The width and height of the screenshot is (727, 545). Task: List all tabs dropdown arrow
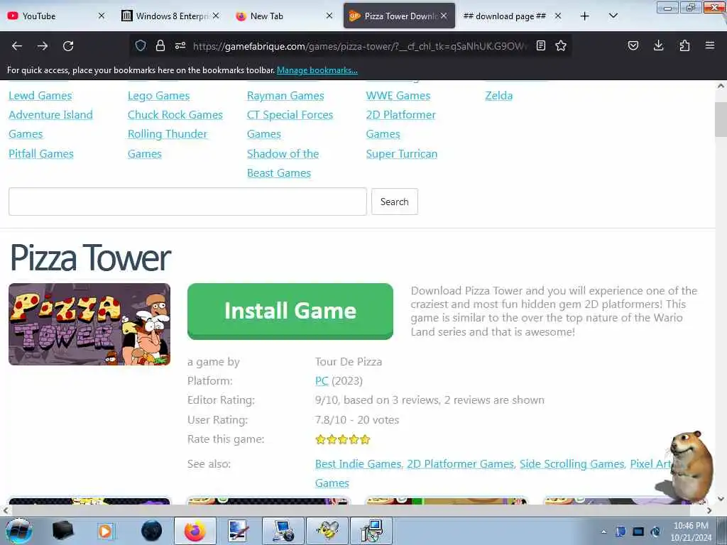click(x=613, y=16)
